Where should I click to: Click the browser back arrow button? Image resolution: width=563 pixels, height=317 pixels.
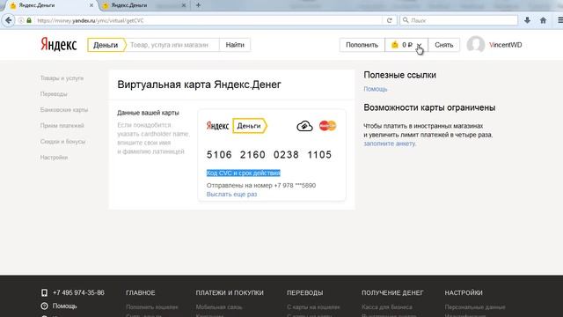(x=8, y=20)
